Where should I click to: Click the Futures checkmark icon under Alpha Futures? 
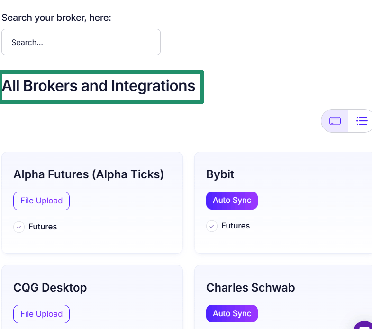coord(19,227)
